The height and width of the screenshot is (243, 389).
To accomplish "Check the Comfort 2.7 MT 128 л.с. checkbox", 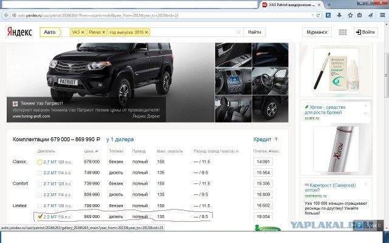I will [40, 183].
